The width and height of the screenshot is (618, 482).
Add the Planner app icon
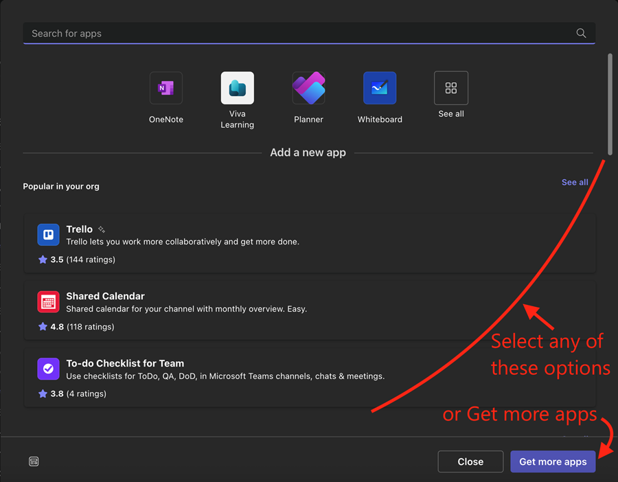308,88
